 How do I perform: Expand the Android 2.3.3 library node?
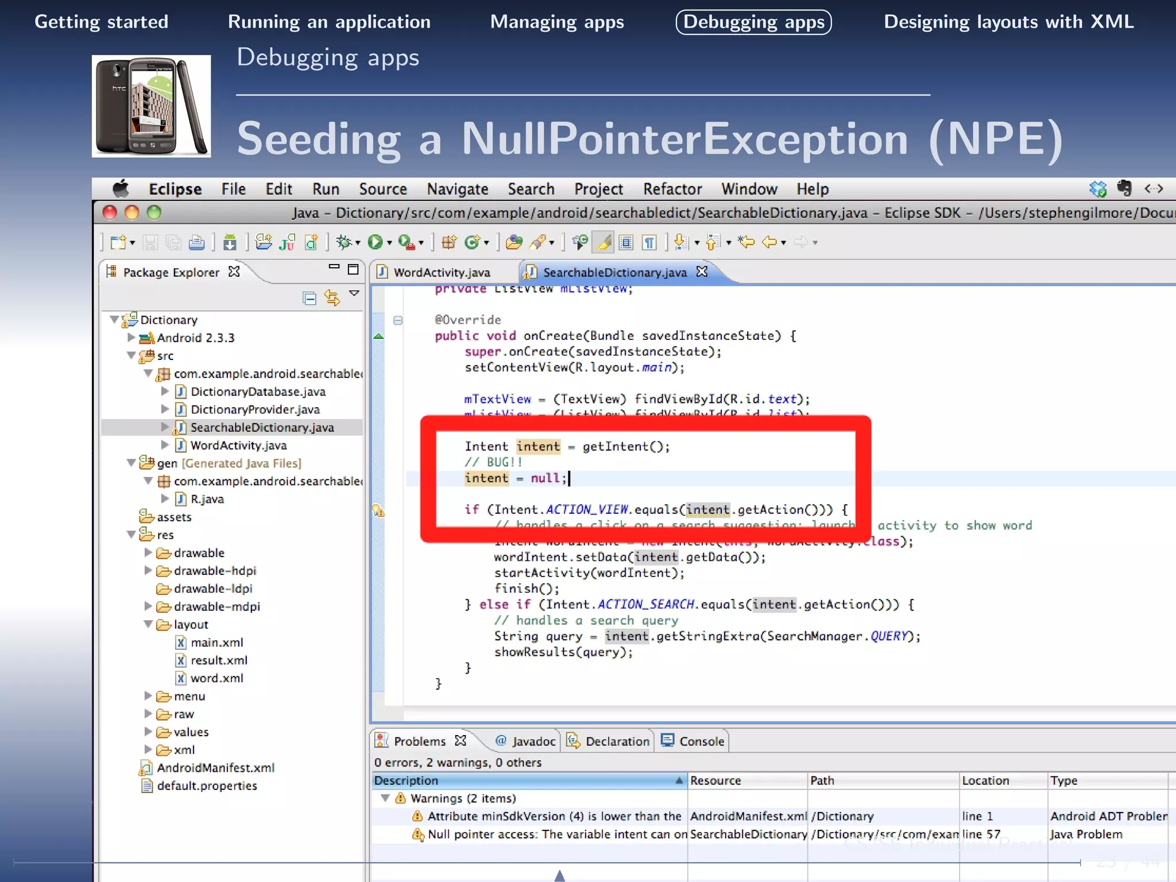[x=131, y=338]
